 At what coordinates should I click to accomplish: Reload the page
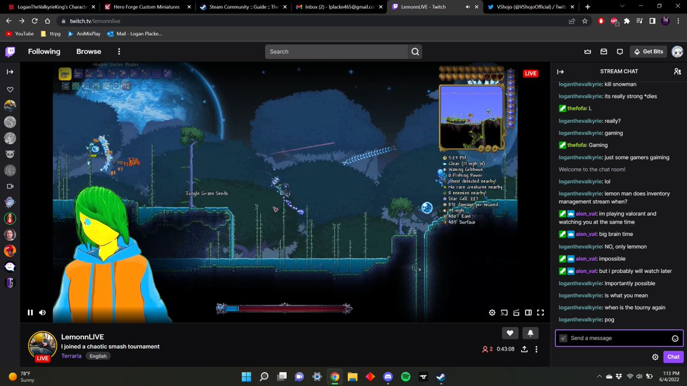pyautogui.click(x=35, y=21)
